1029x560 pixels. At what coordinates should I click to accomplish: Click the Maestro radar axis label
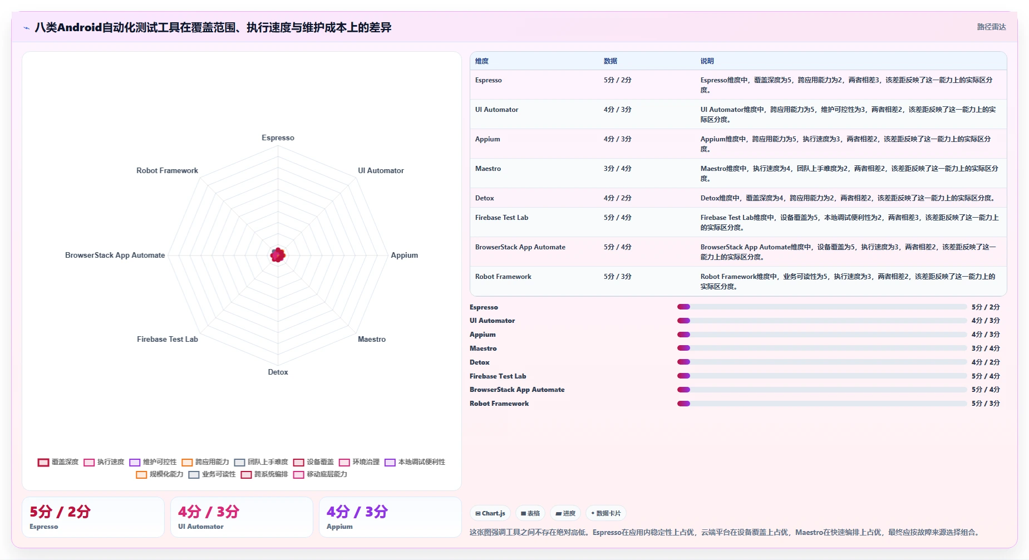pos(371,339)
